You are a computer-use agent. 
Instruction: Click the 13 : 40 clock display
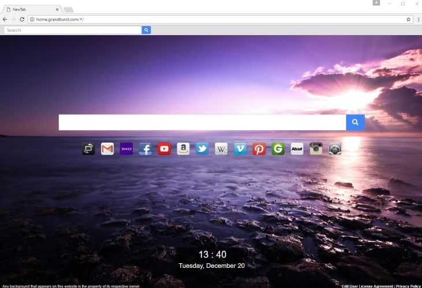212,255
